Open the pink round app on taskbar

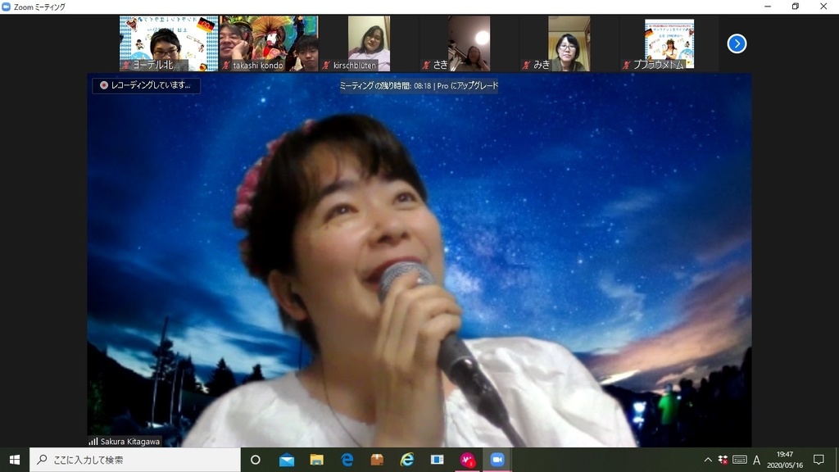pos(468,460)
